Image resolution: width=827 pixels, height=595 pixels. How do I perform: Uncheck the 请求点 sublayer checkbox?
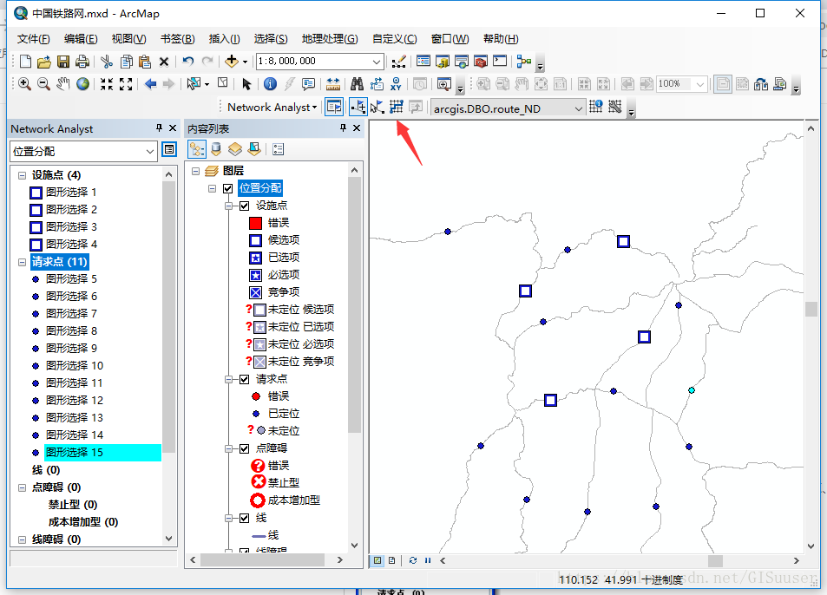click(x=244, y=379)
